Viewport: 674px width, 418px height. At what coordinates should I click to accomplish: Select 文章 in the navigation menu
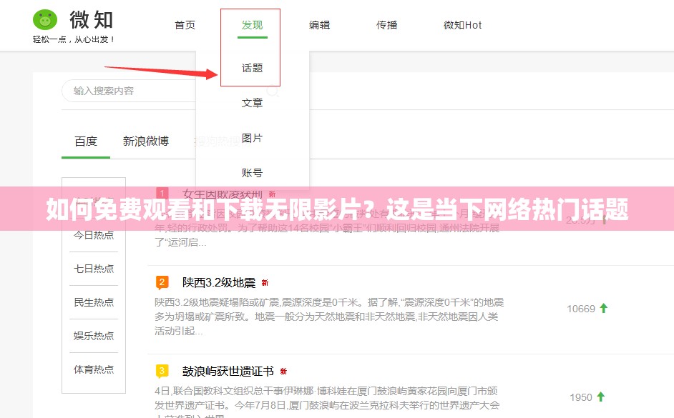tap(250, 102)
